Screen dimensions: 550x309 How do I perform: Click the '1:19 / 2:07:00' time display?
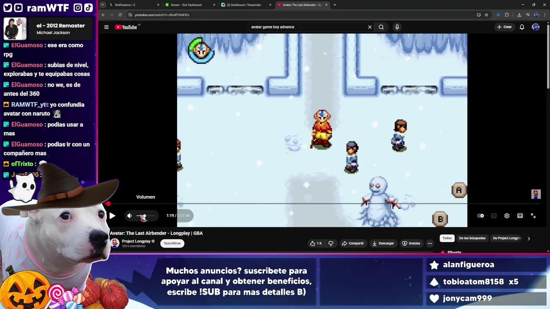click(x=178, y=215)
